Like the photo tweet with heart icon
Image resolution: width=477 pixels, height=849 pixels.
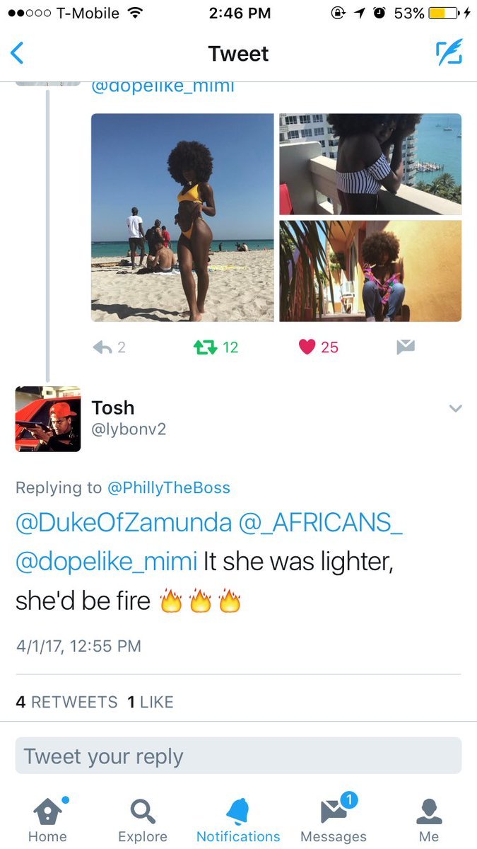click(307, 347)
